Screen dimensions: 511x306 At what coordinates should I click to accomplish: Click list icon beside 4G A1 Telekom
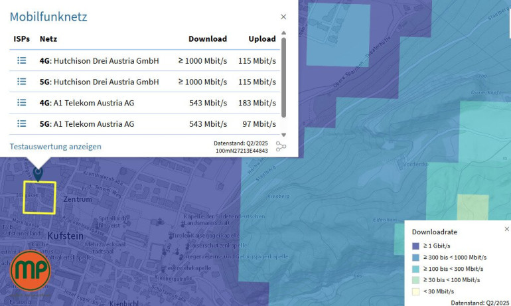click(21, 103)
